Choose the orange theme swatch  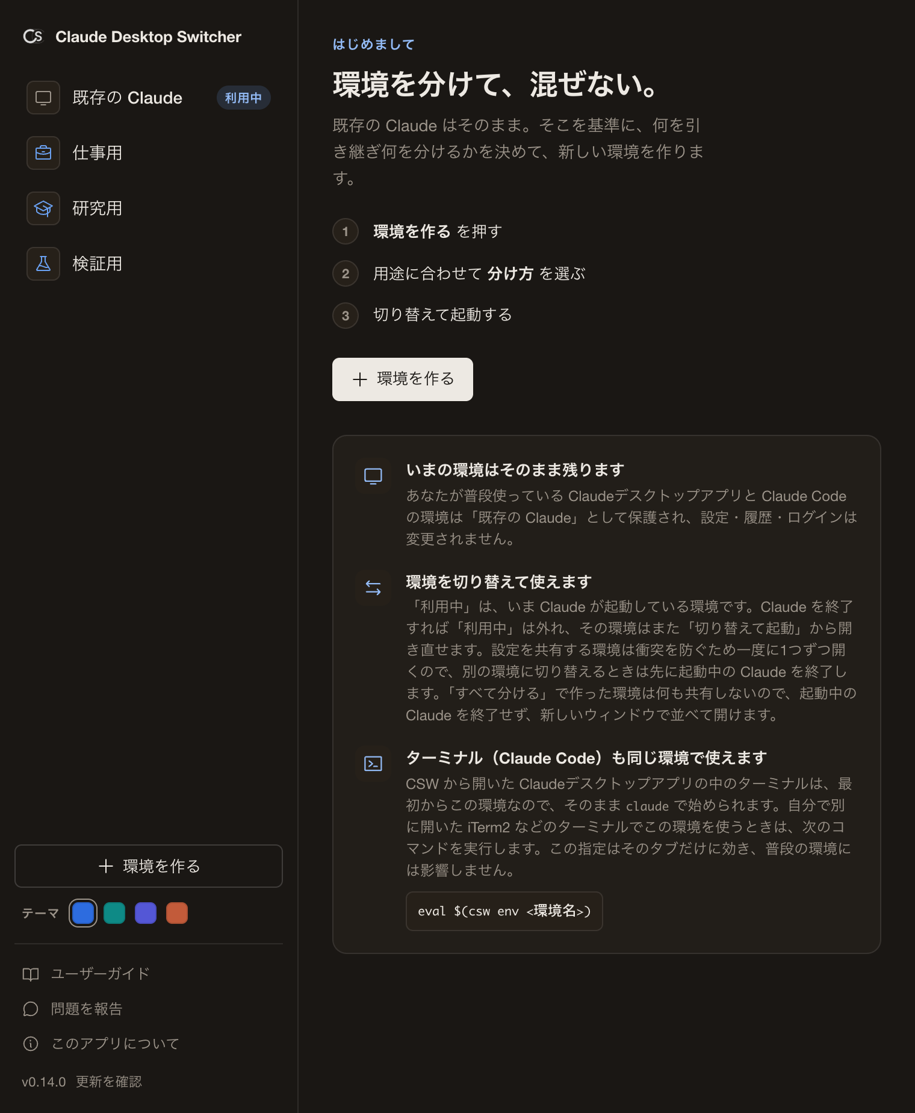pyautogui.click(x=177, y=913)
